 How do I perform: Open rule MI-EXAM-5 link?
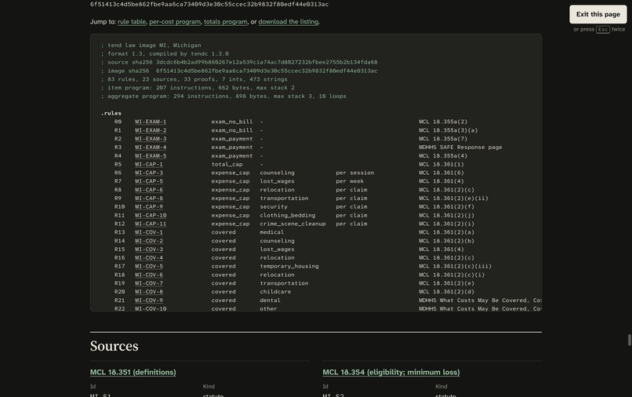[151, 155]
